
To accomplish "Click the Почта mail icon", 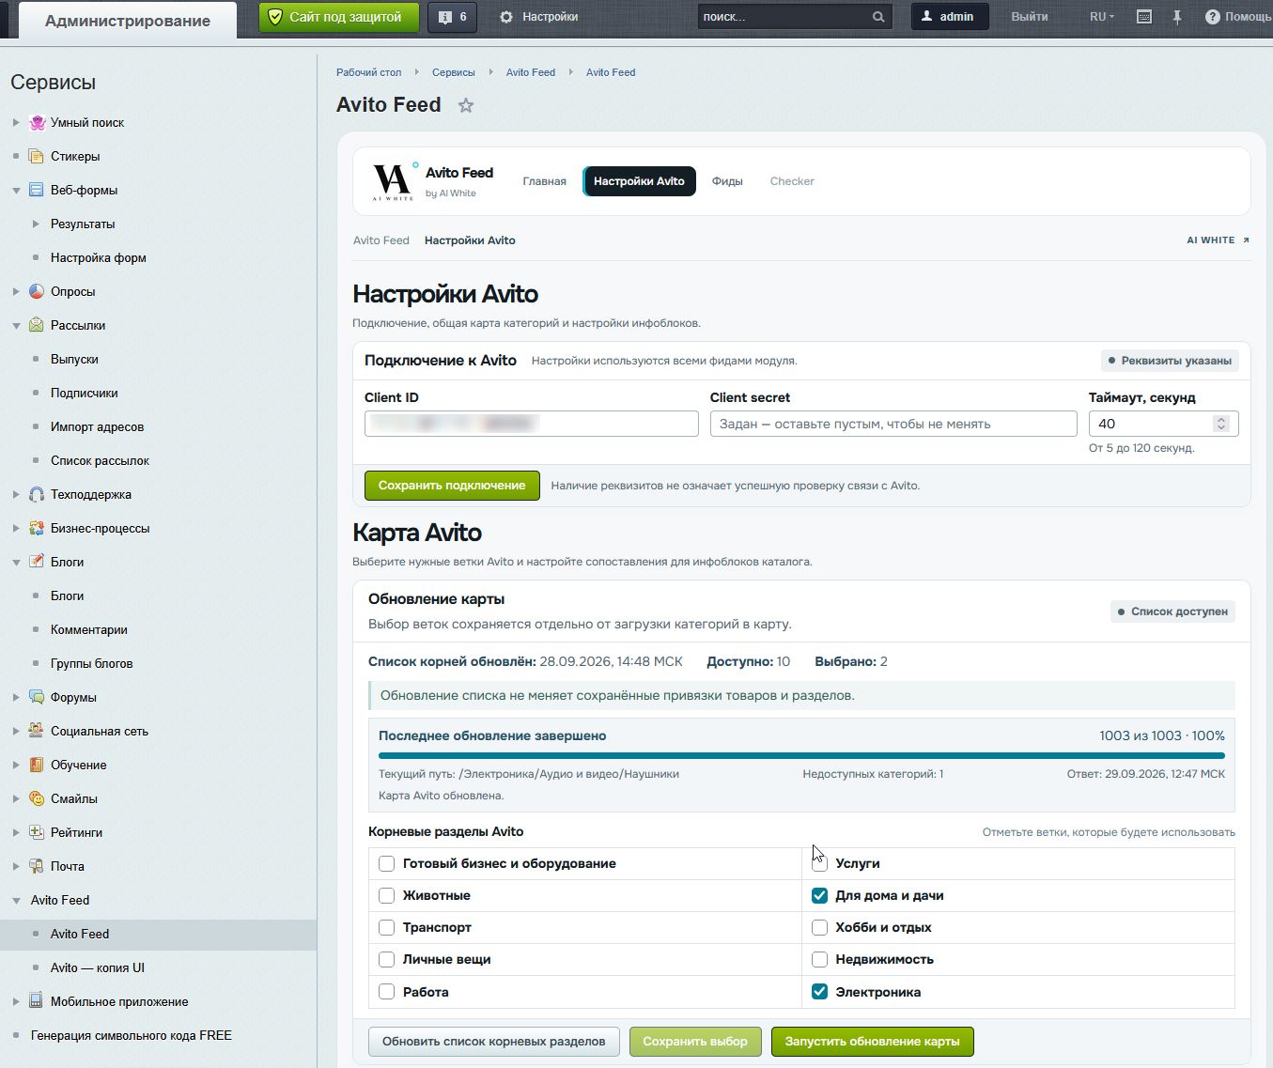I will (37, 866).
